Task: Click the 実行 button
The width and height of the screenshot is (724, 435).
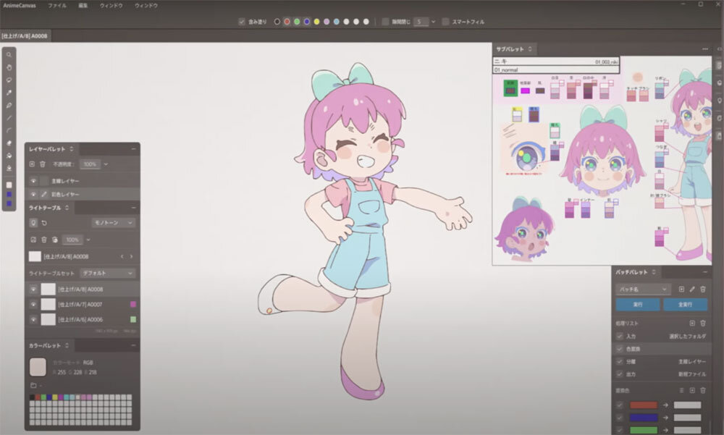Action: (637, 305)
